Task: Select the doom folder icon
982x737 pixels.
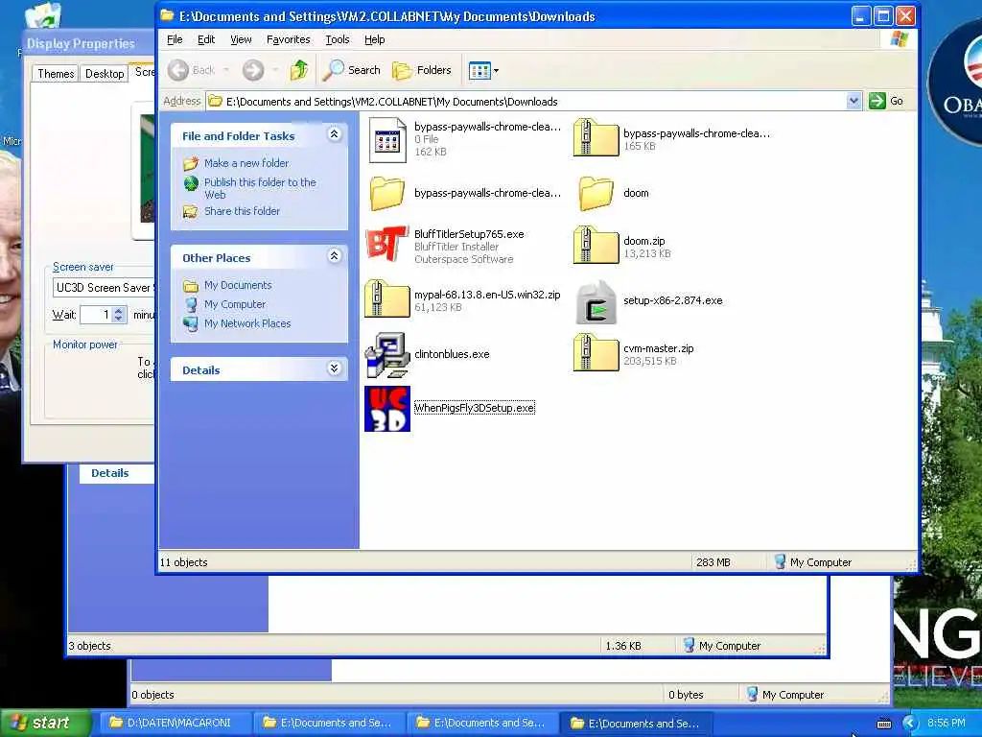Action: (596, 193)
